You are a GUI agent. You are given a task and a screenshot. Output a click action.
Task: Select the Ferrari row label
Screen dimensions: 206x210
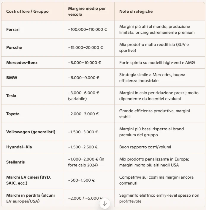[x=13, y=29]
